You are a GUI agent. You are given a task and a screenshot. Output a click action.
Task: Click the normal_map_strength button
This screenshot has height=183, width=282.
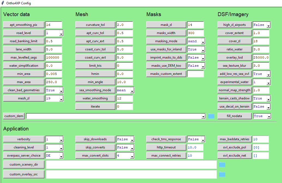235,90
